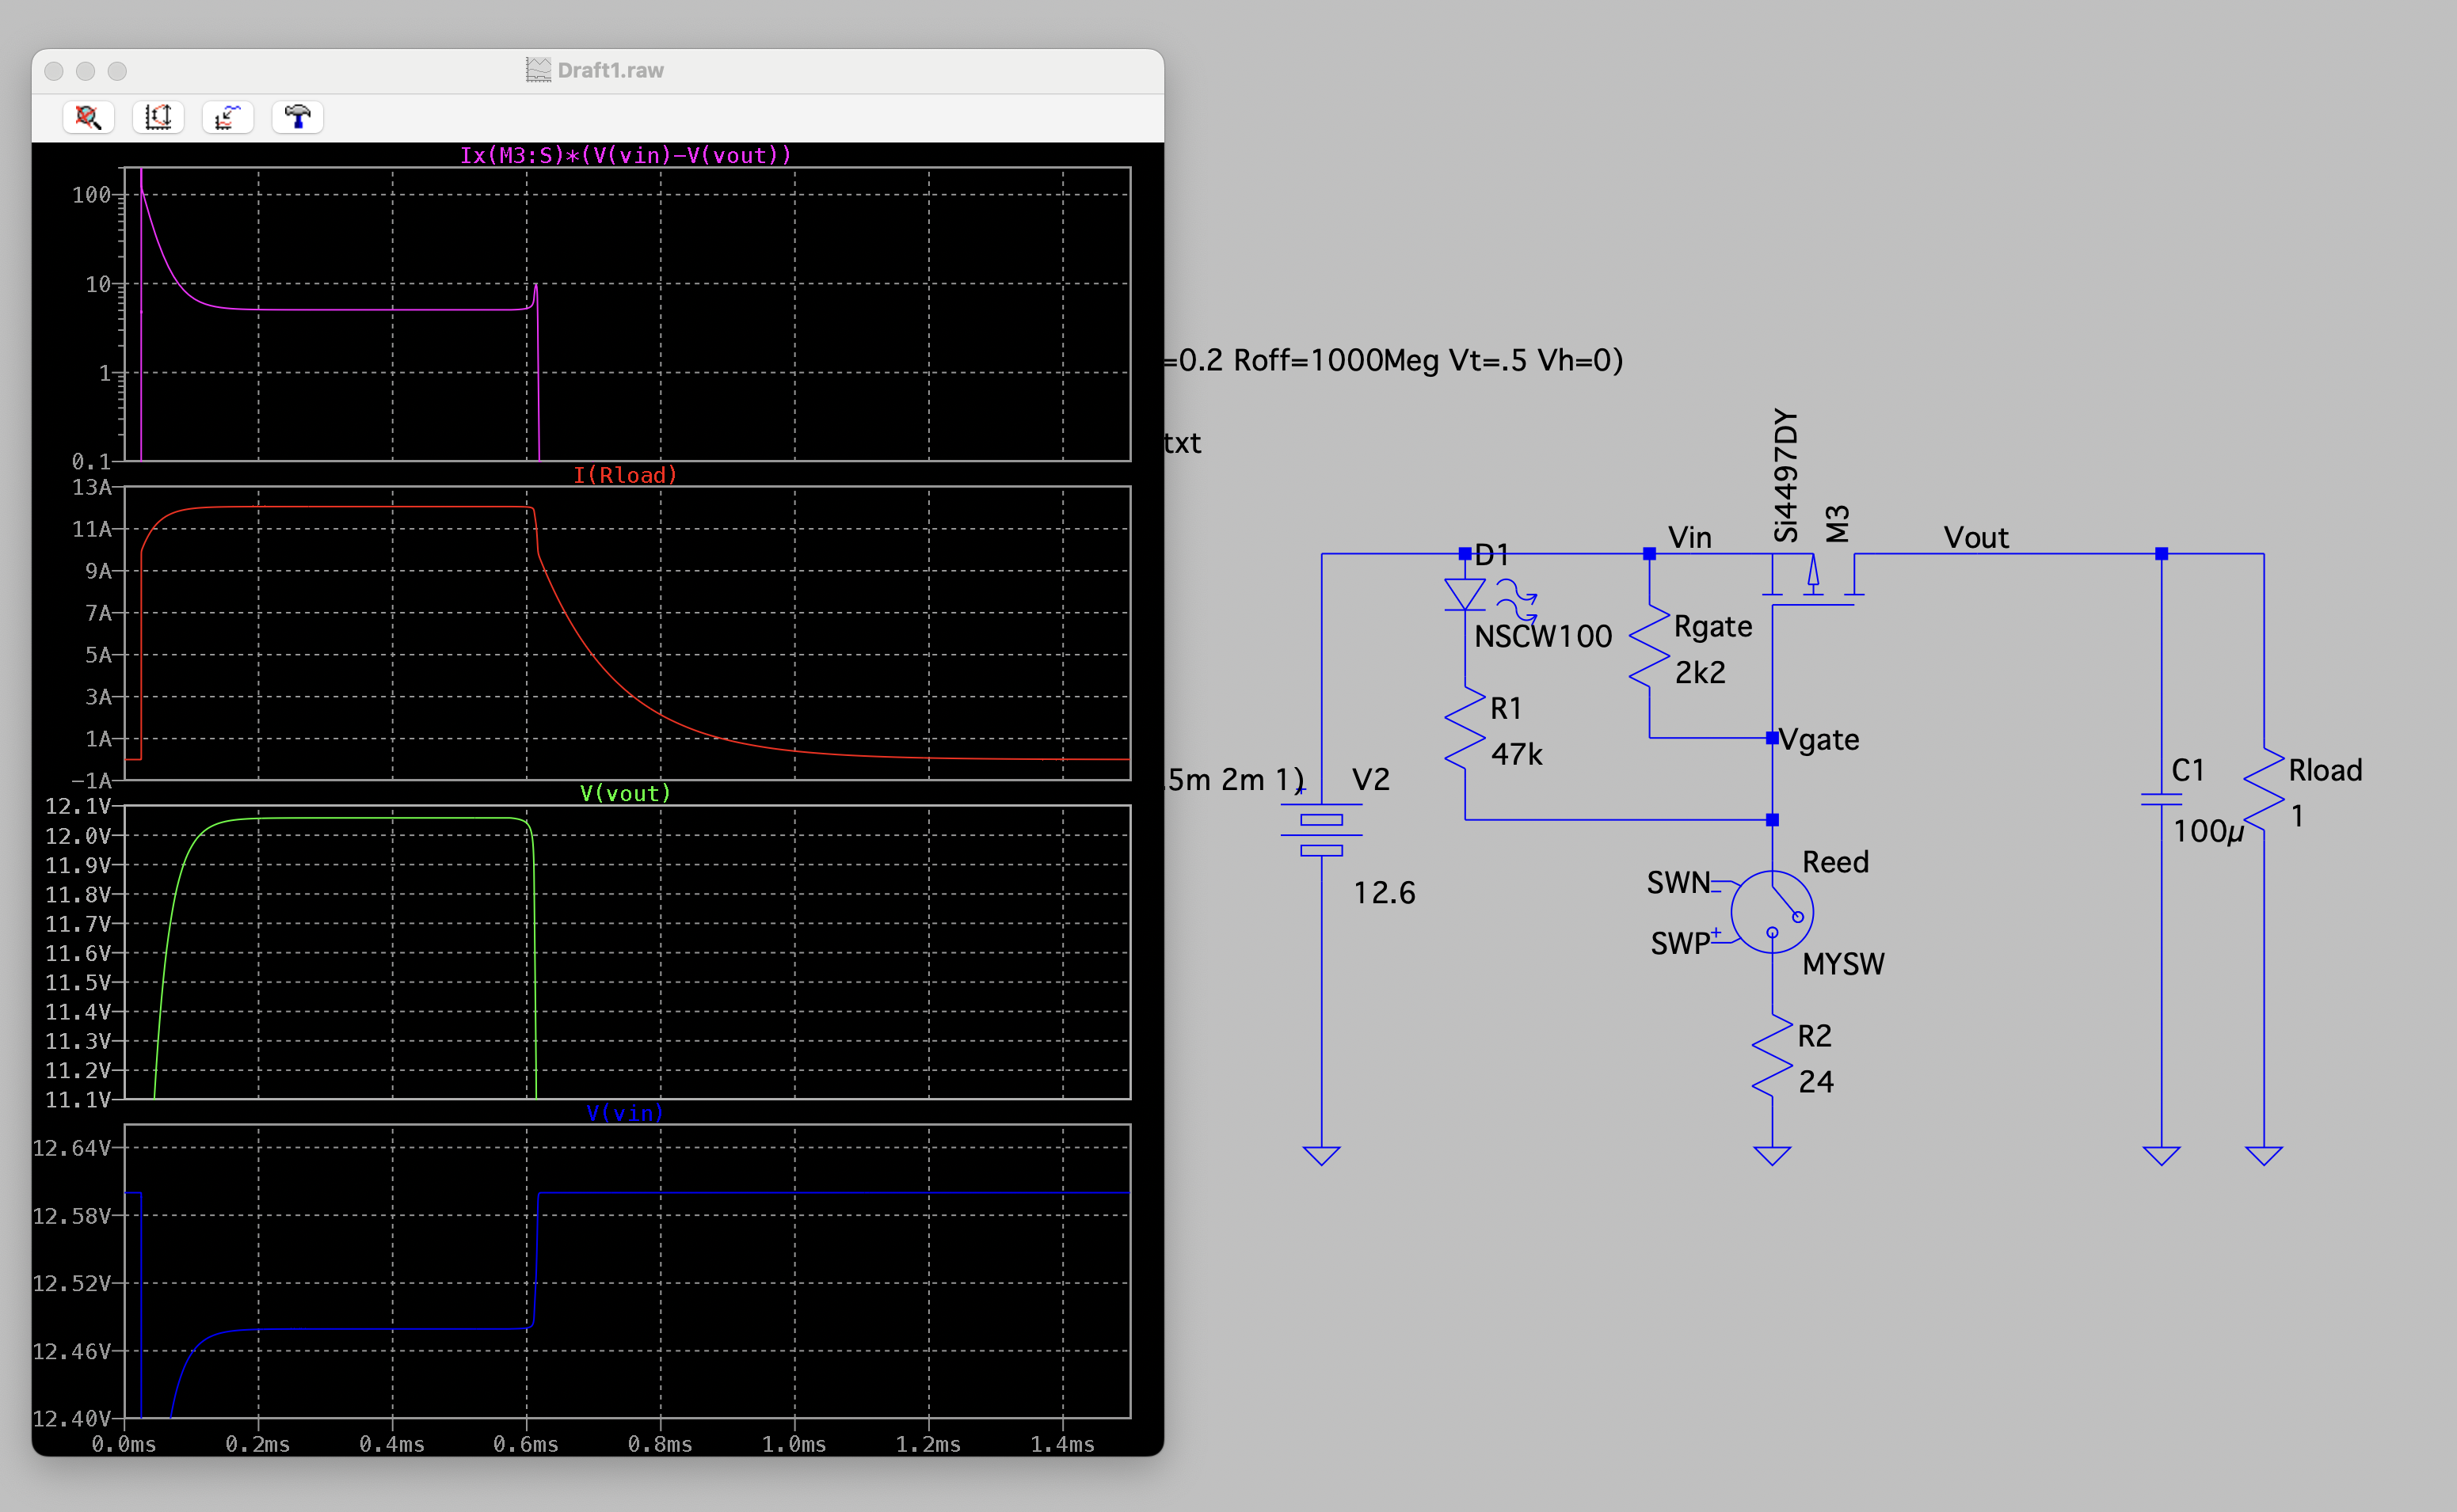The image size is (2457, 1512).
Task: Select the V2 battery voltage source symbol
Action: [x=1321, y=828]
